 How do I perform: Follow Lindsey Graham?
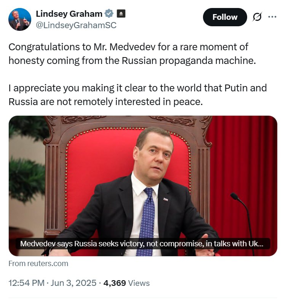click(225, 17)
